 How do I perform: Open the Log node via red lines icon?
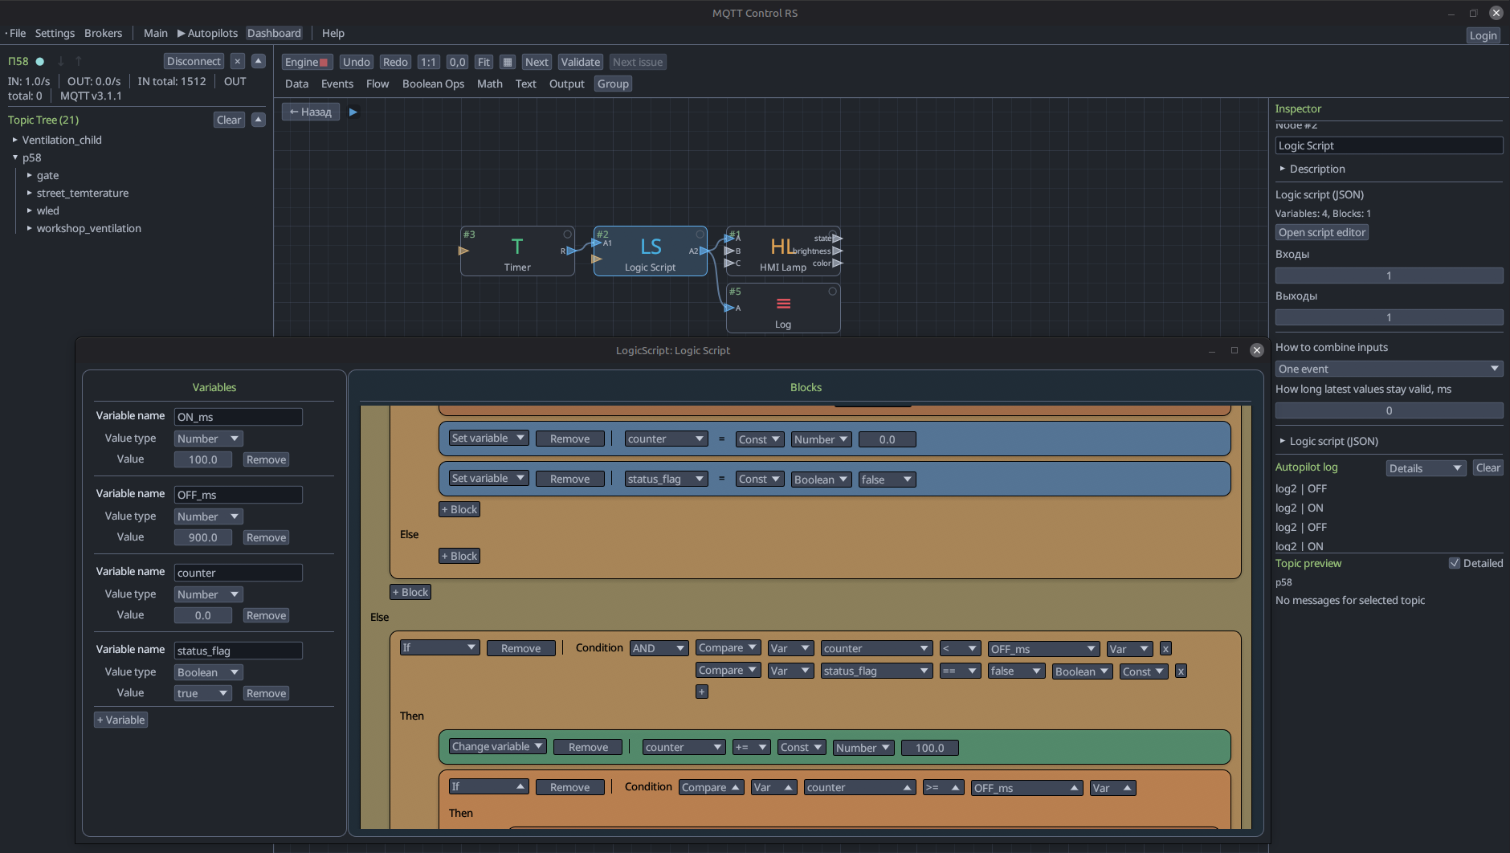782,304
